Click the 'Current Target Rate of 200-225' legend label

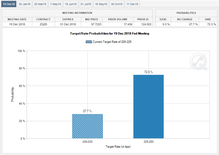pyautogui.click(x=112, y=42)
